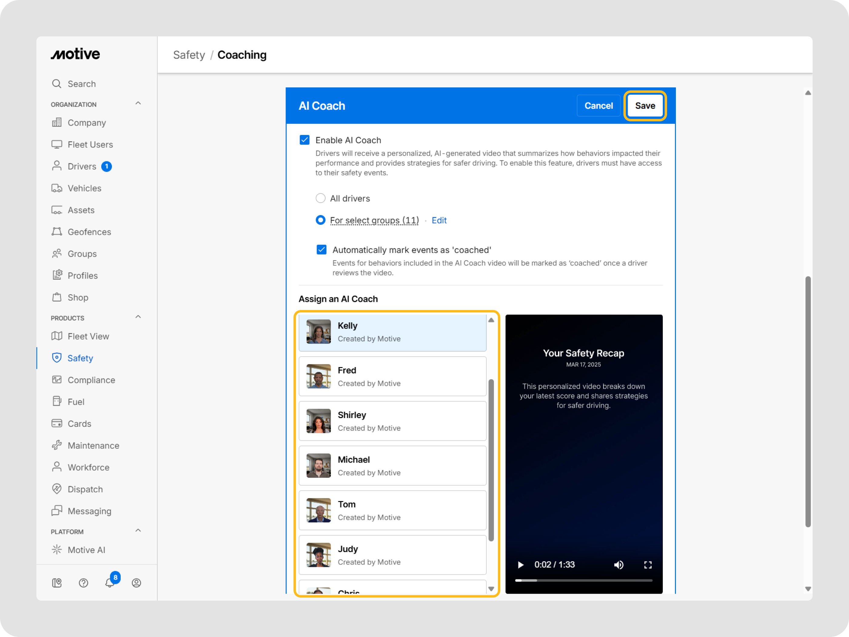The height and width of the screenshot is (637, 849).
Task: Play the Safety Recap video
Action: [520, 565]
